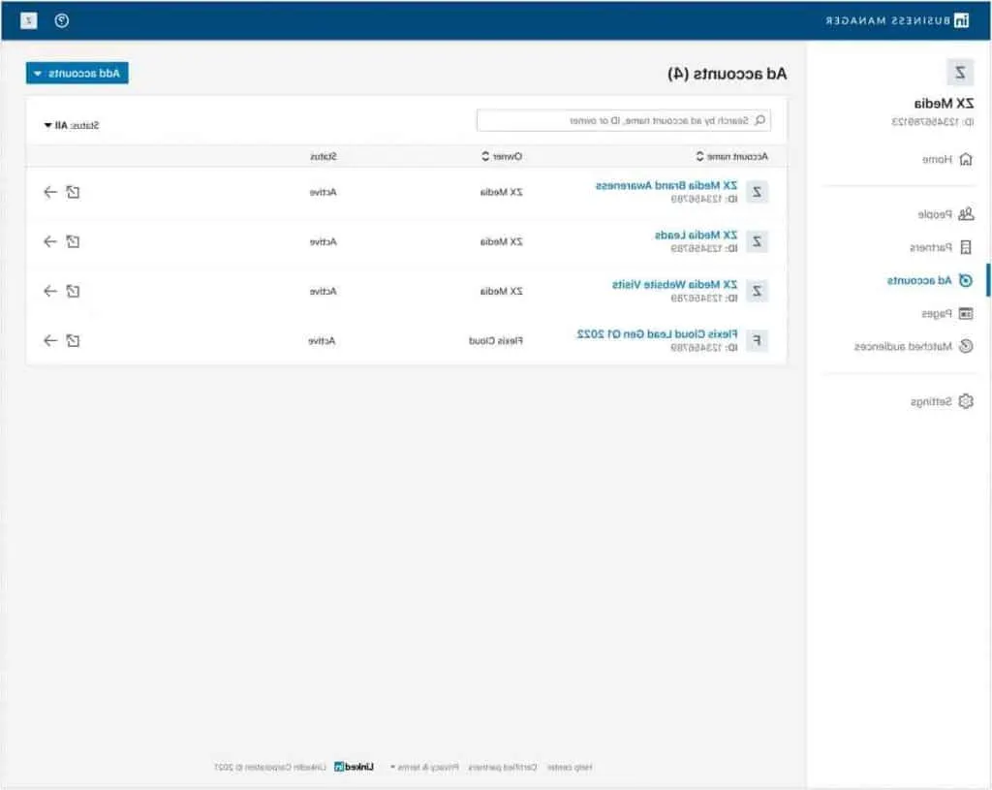The height and width of the screenshot is (790, 992).
Task: Click the BUSINESS MANAGER header text
Action: (888, 21)
